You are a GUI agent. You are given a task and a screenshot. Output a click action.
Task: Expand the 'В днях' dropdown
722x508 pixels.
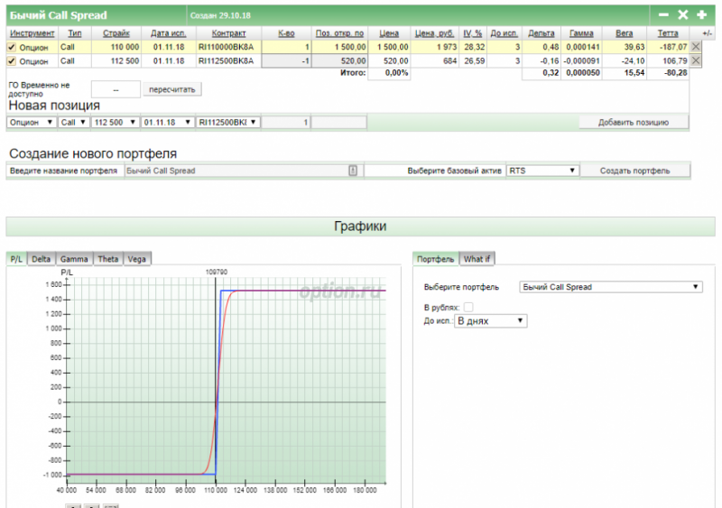click(490, 320)
